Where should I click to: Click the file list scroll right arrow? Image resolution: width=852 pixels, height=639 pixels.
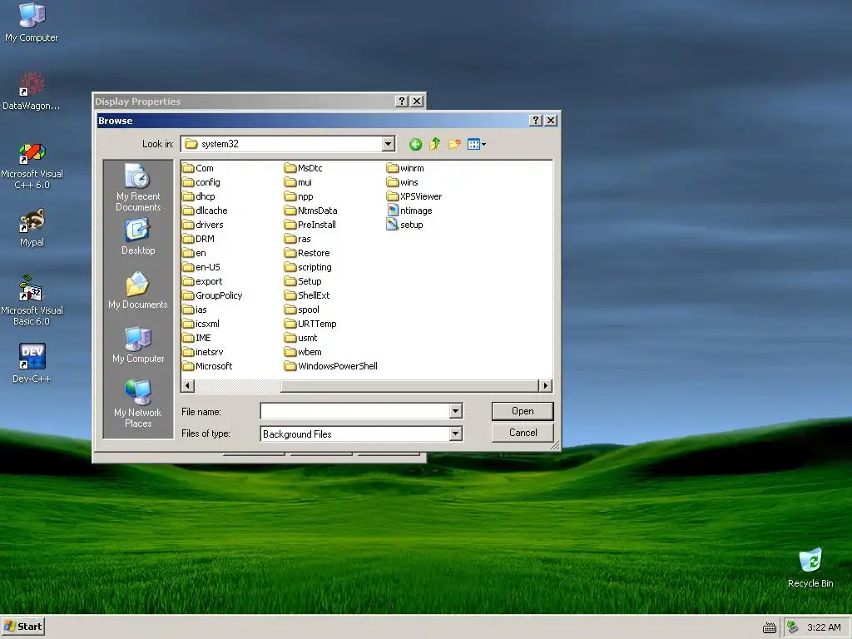click(545, 386)
